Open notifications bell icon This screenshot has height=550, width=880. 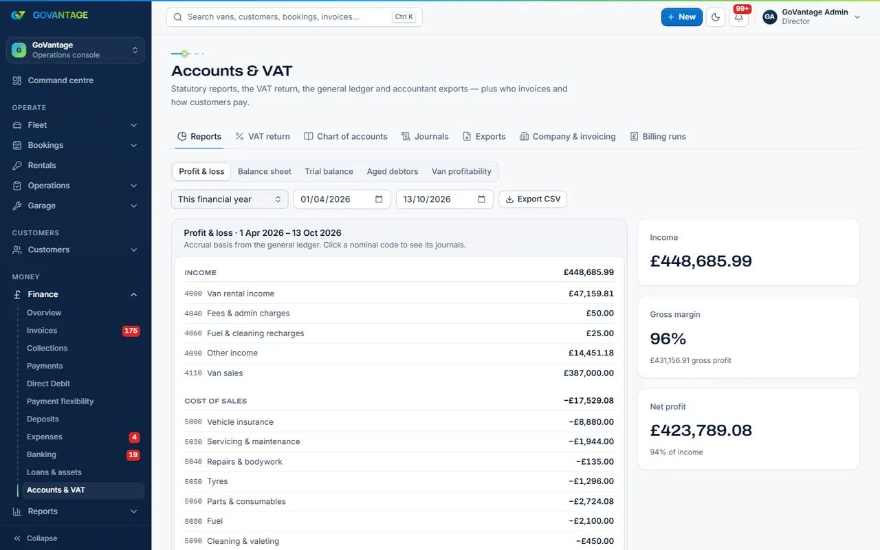[x=739, y=17]
